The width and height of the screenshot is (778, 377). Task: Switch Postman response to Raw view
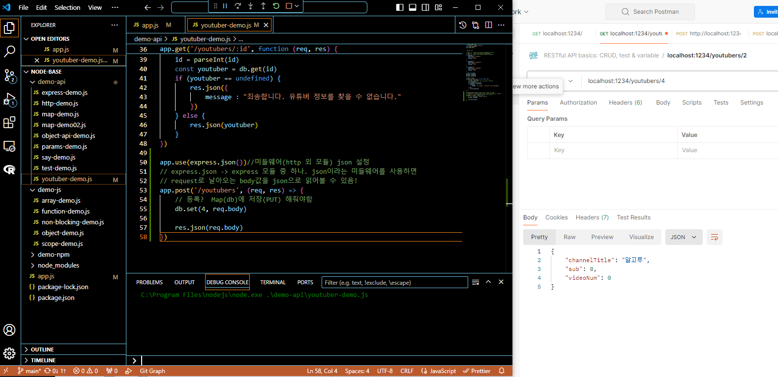point(569,237)
